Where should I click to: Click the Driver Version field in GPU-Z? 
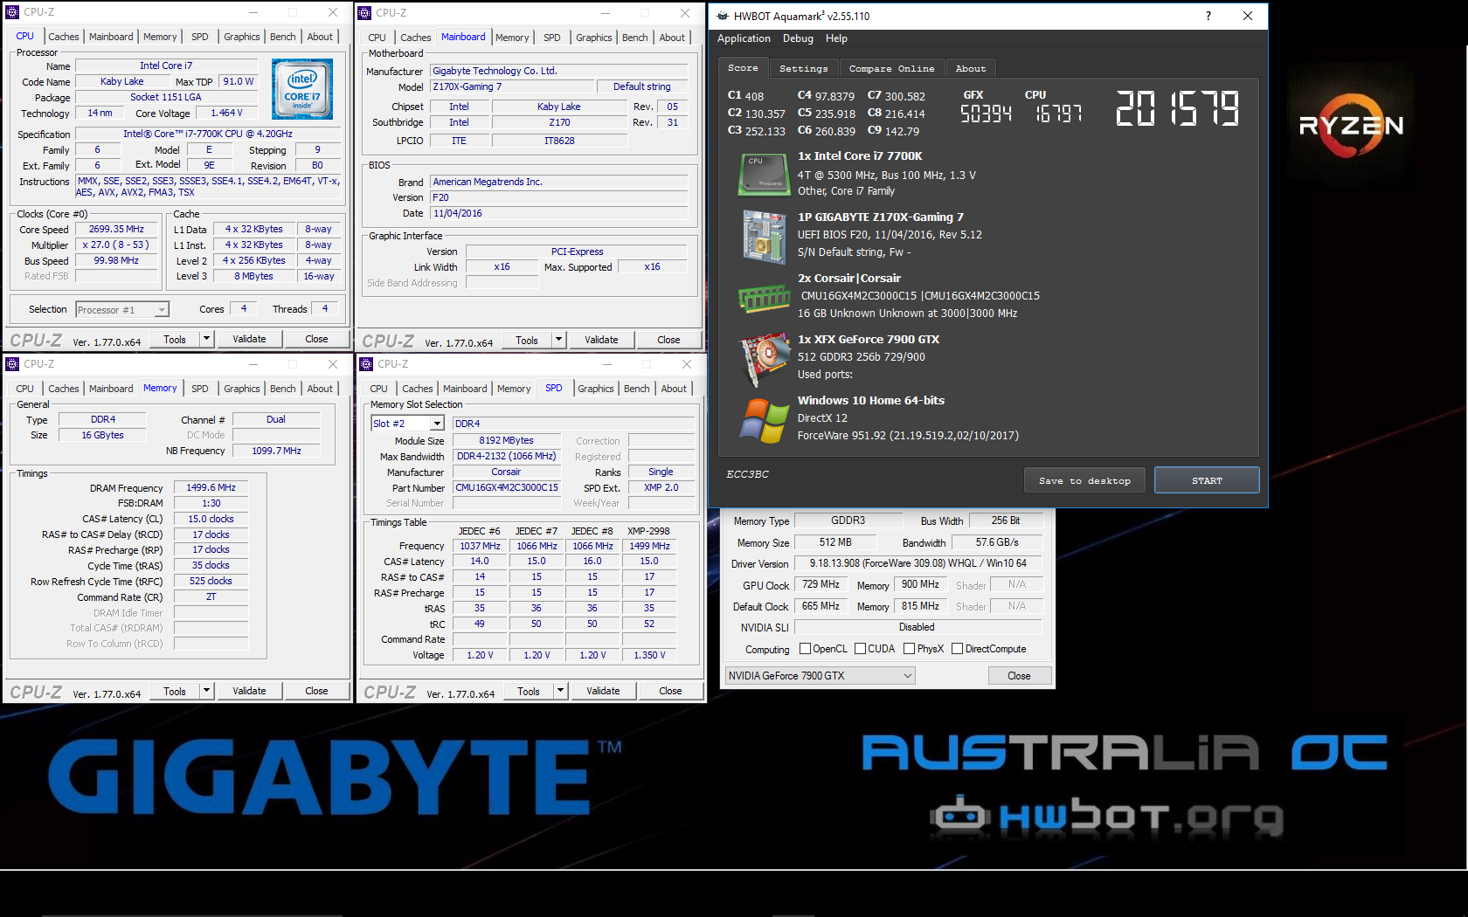coord(917,564)
